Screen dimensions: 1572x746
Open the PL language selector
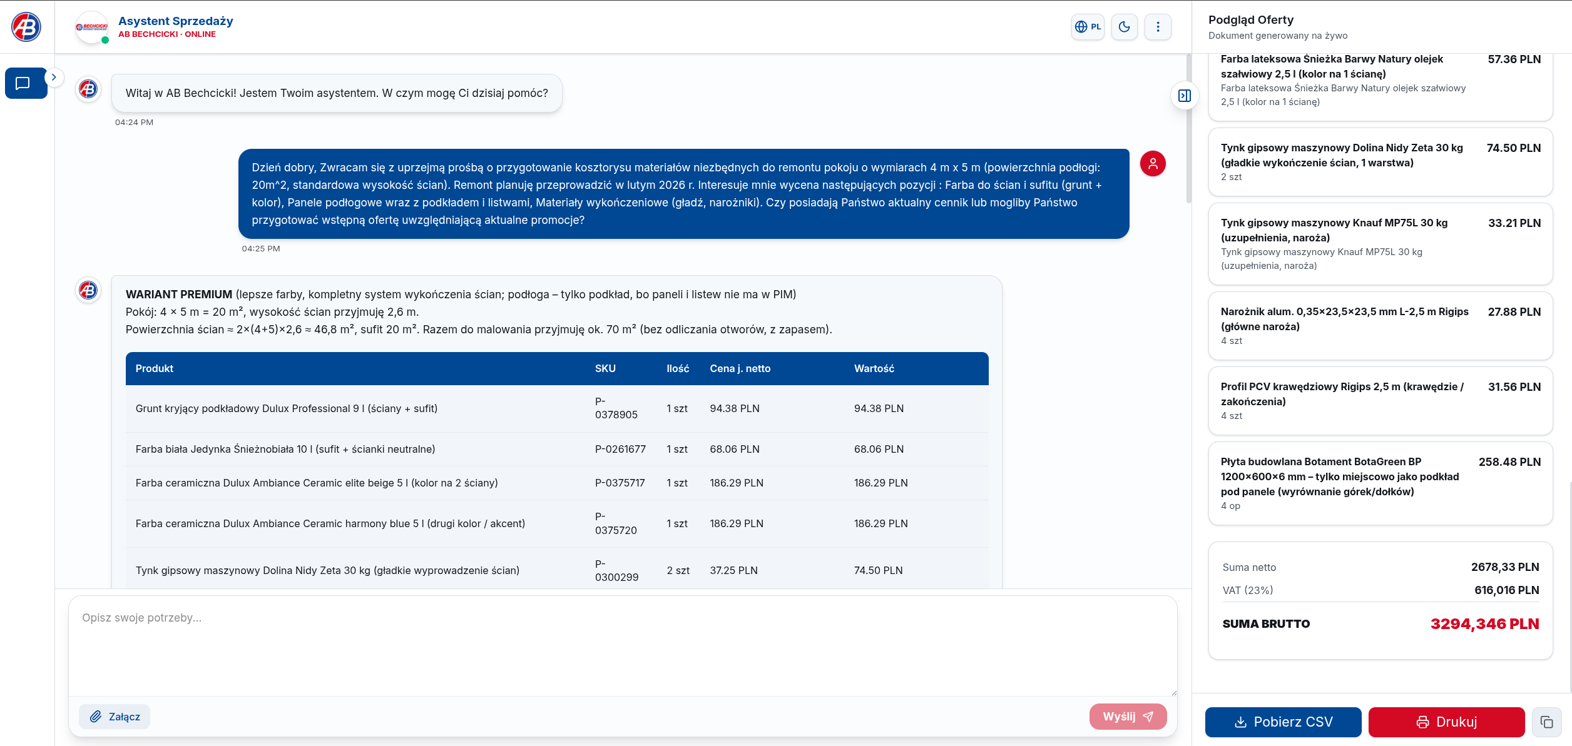[1088, 27]
